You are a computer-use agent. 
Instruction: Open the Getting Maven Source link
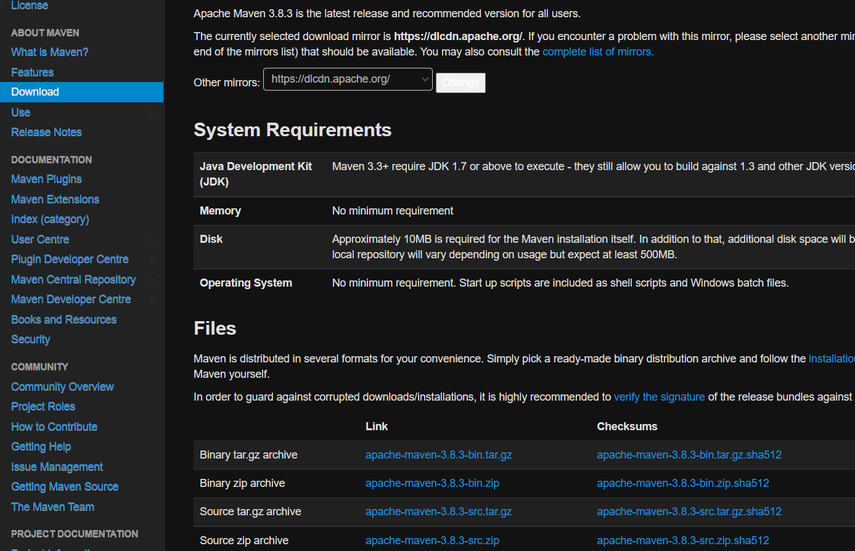tap(65, 487)
